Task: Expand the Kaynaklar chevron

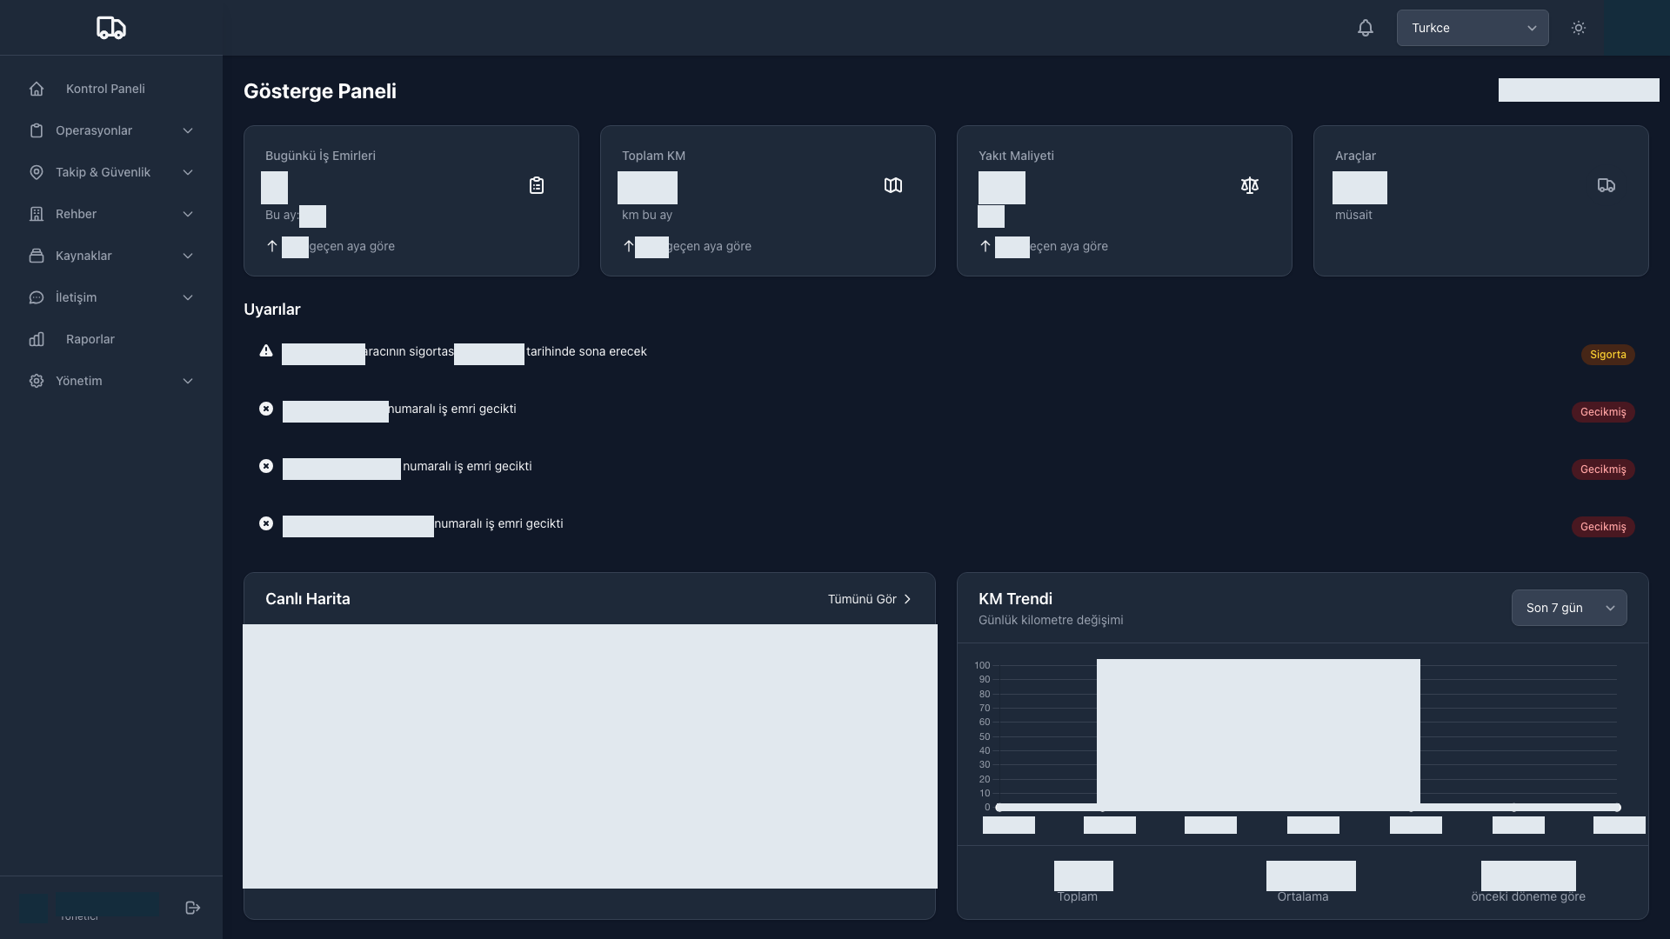Action: pos(188,256)
